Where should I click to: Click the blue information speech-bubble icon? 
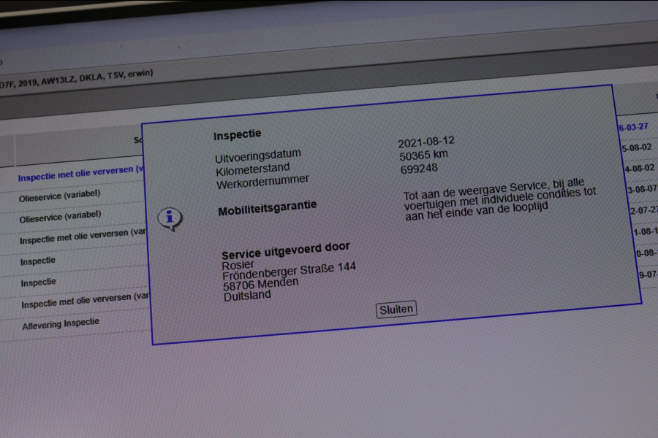[170, 218]
